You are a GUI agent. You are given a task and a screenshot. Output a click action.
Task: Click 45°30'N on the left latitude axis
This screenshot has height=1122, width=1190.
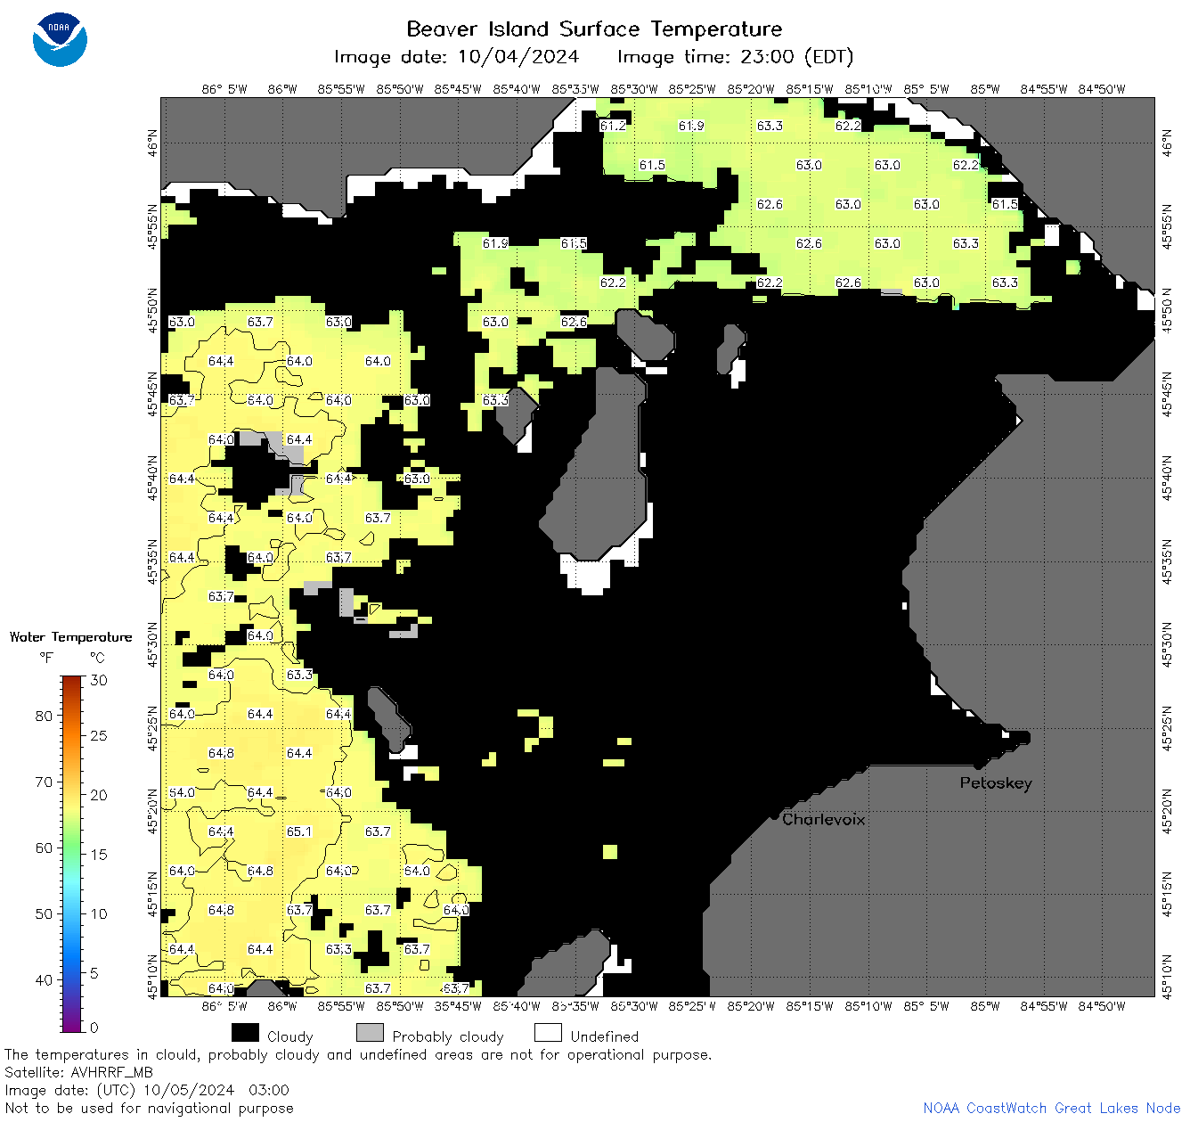(152, 644)
